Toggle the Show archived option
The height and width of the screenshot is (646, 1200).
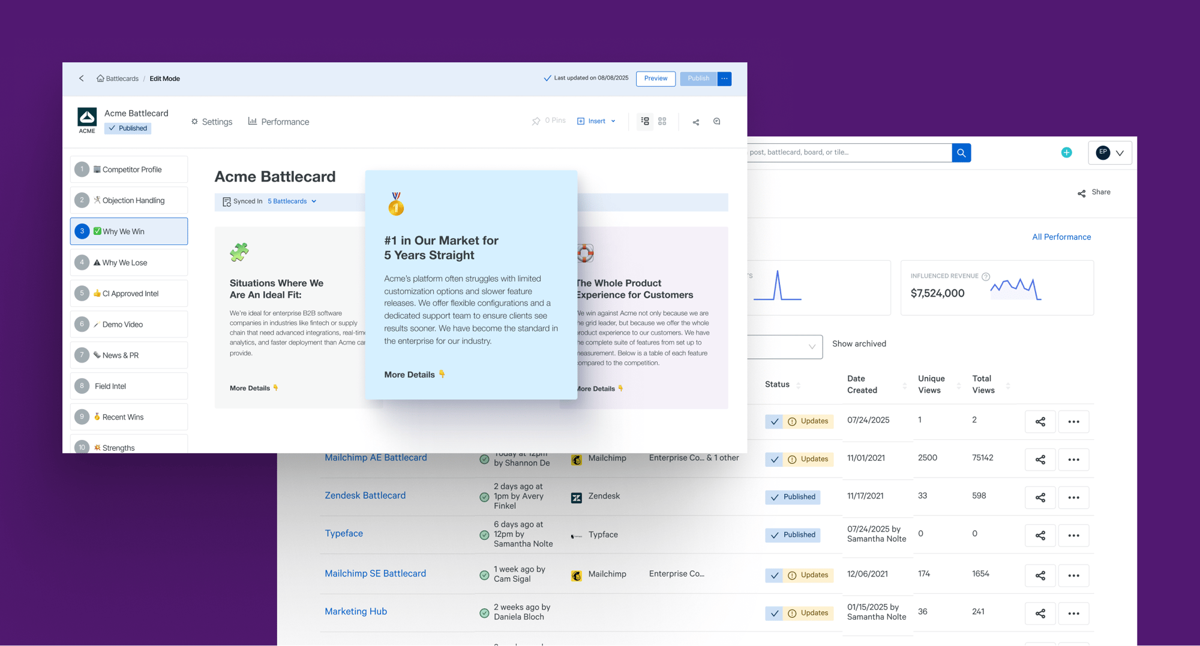click(x=859, y=344)
